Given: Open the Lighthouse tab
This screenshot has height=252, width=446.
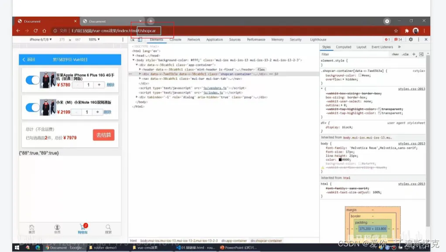Looking at the screenshot, I should (x=318, y=40).
